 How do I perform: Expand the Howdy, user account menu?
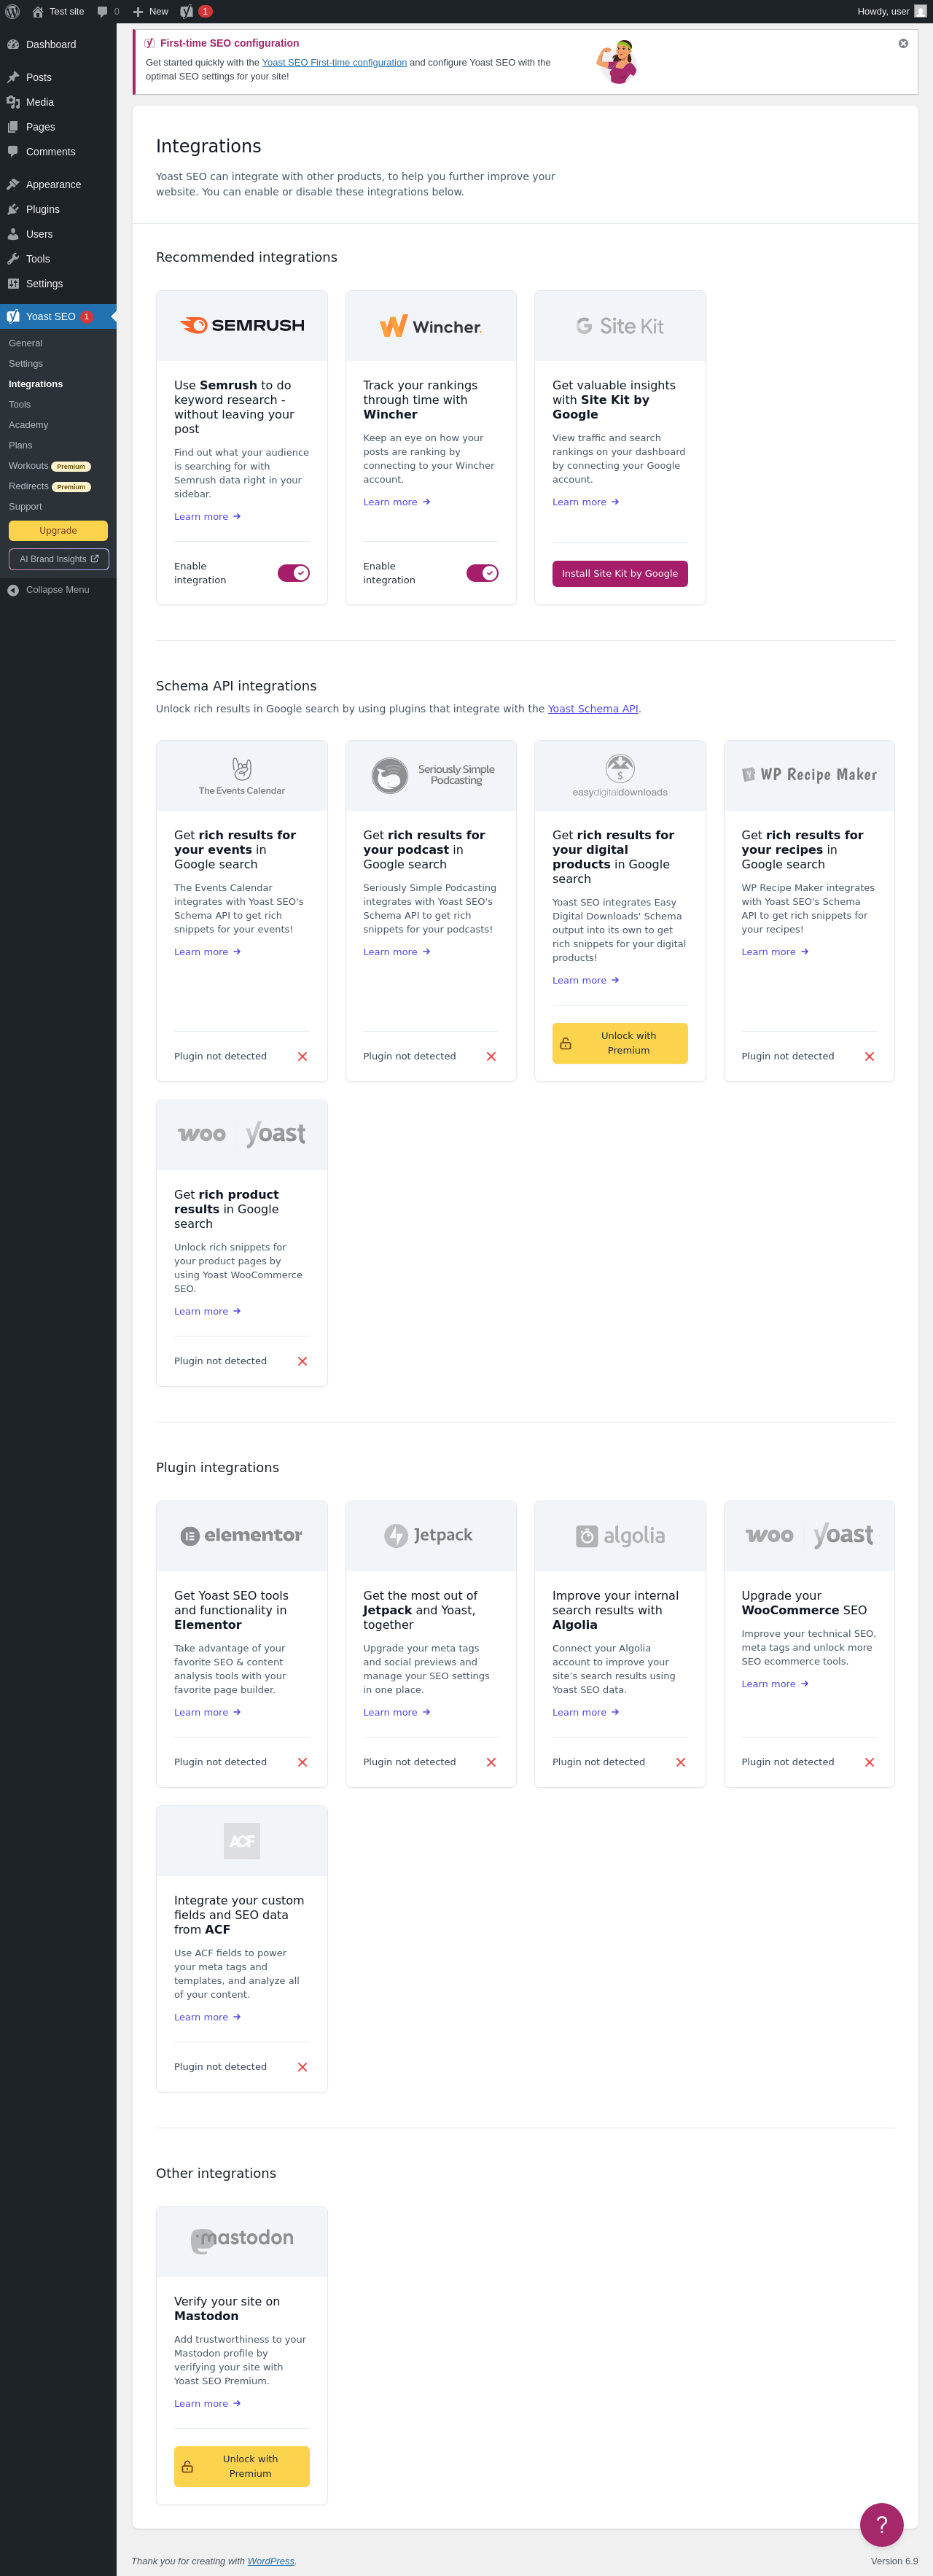point(890,11)
